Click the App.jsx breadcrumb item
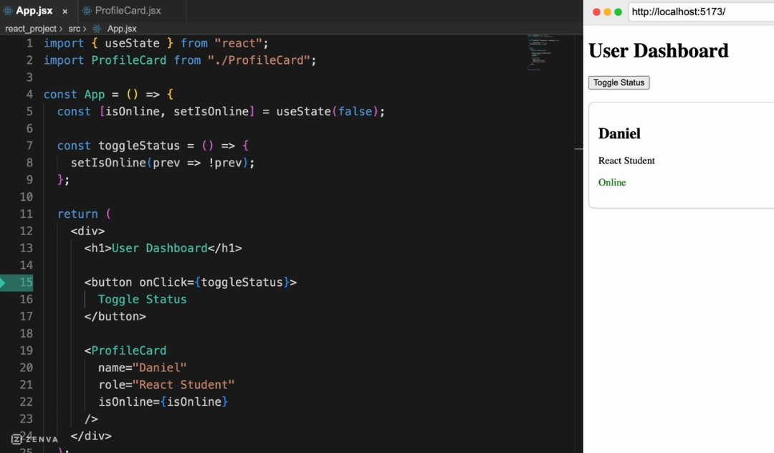This screenshot has height=453, width=774. tap(121, 29)
